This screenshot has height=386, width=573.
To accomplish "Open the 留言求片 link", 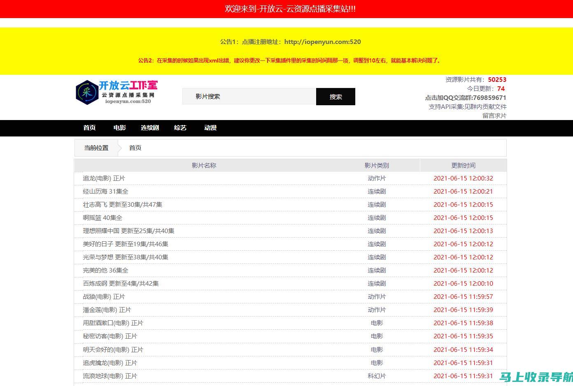I will point(494,116).
